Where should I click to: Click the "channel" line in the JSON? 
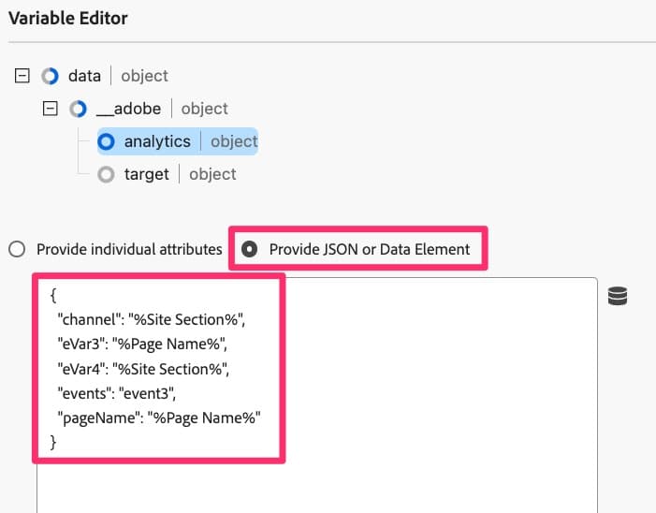click(150, 320)
